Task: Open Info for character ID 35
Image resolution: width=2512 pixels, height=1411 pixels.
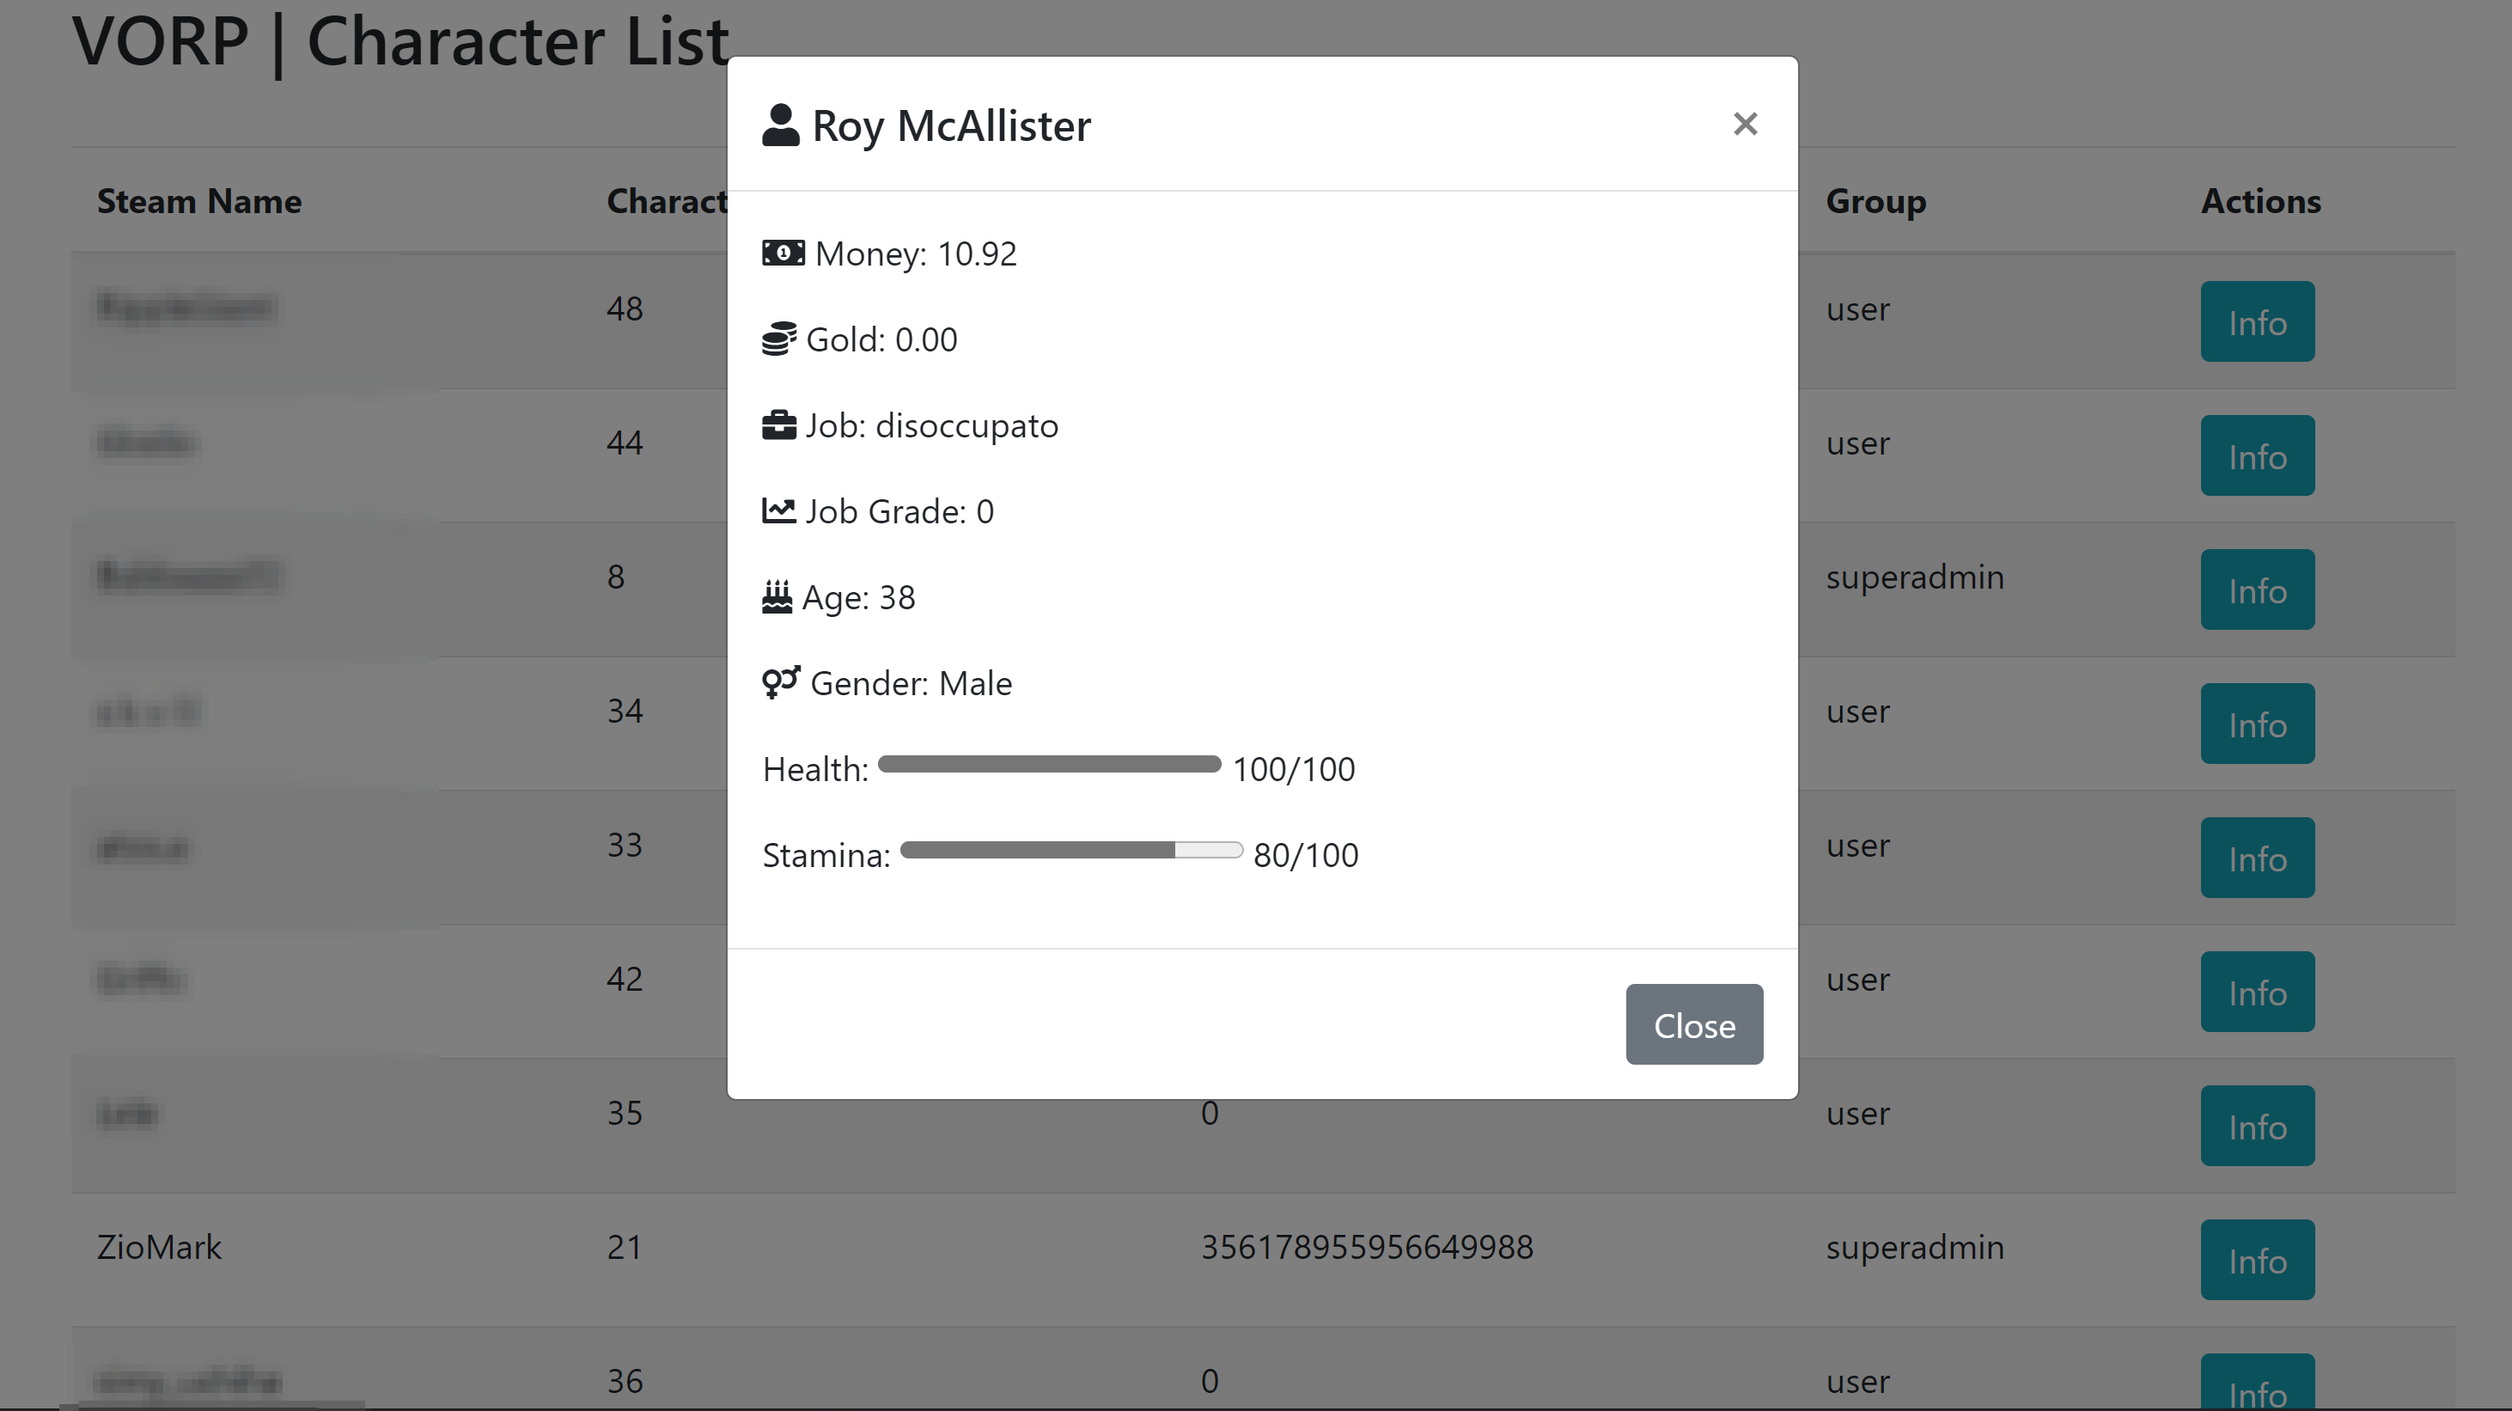Action: click(2257, 1127)
